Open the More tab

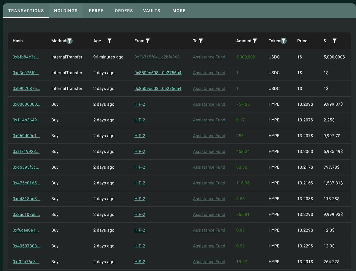click(179, 11)
